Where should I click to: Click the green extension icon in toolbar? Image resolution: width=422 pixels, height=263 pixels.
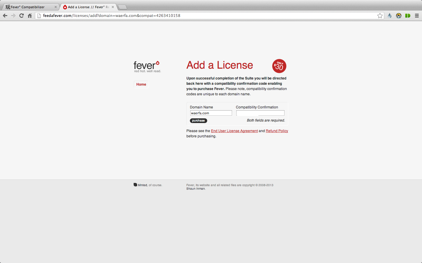point(408,16)
